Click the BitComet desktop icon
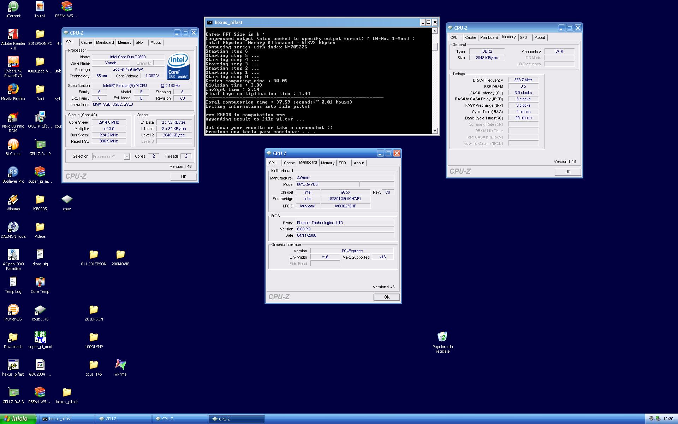The image size is (678, 424). click(x=13, y=147)
